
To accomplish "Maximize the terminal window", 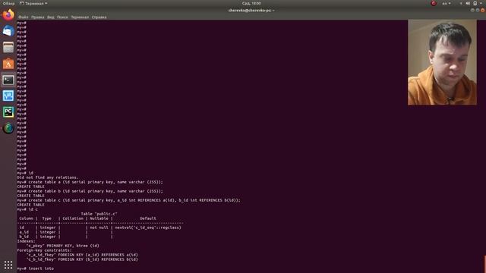I will (x=478, y=10).
